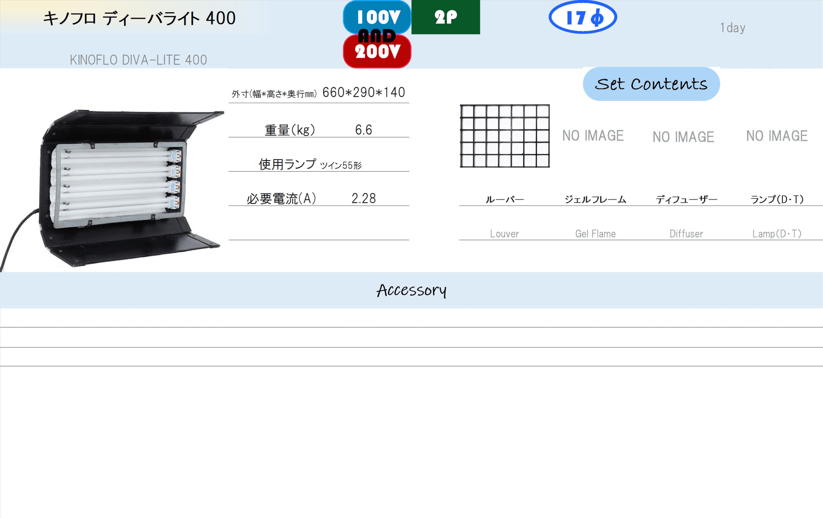Click the ディフューザー label
Viewport: 823px width, 518px height.
click(686, 199)
